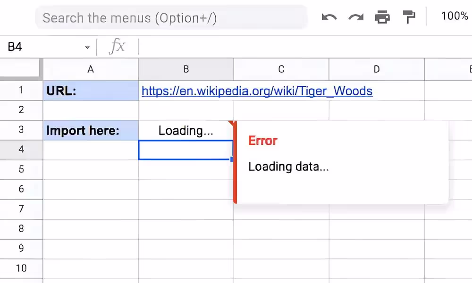The width and height of the screenshot is (472, 283).
Task: Select row 2 header
Action: 21,110
